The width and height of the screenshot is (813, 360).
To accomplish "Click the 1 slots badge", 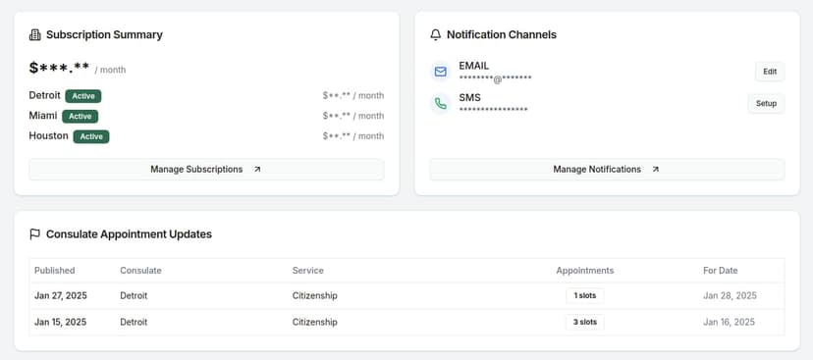I will (x=585, y=296).
